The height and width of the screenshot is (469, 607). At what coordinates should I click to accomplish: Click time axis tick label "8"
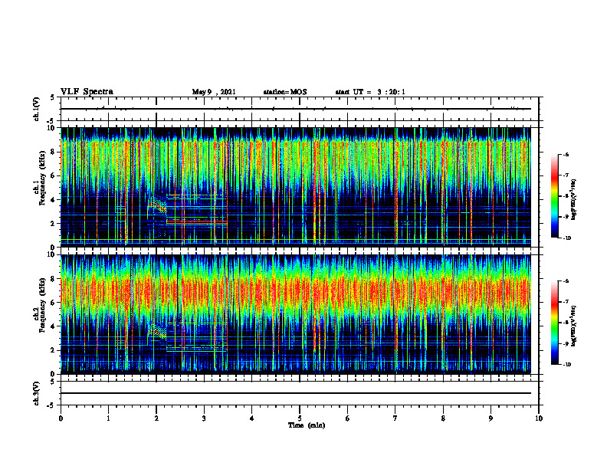point(443,418)
